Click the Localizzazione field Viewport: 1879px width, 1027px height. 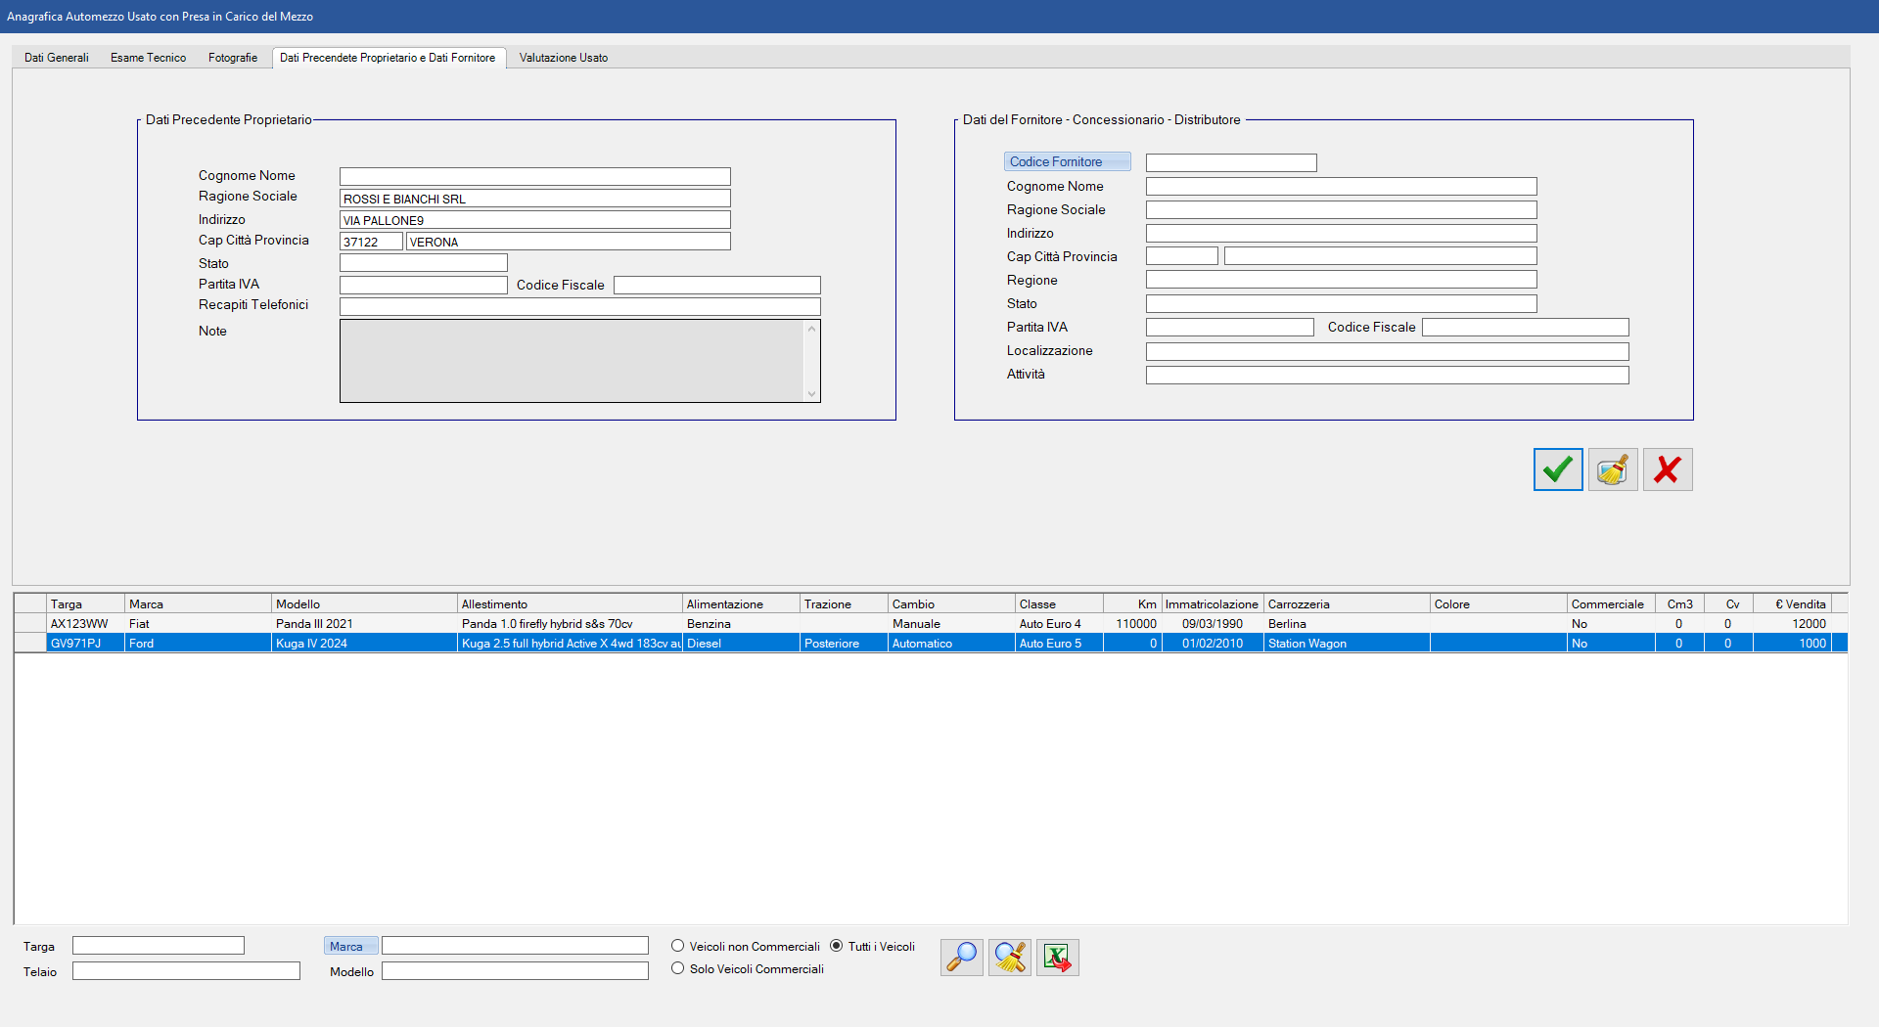point(1387,351)
